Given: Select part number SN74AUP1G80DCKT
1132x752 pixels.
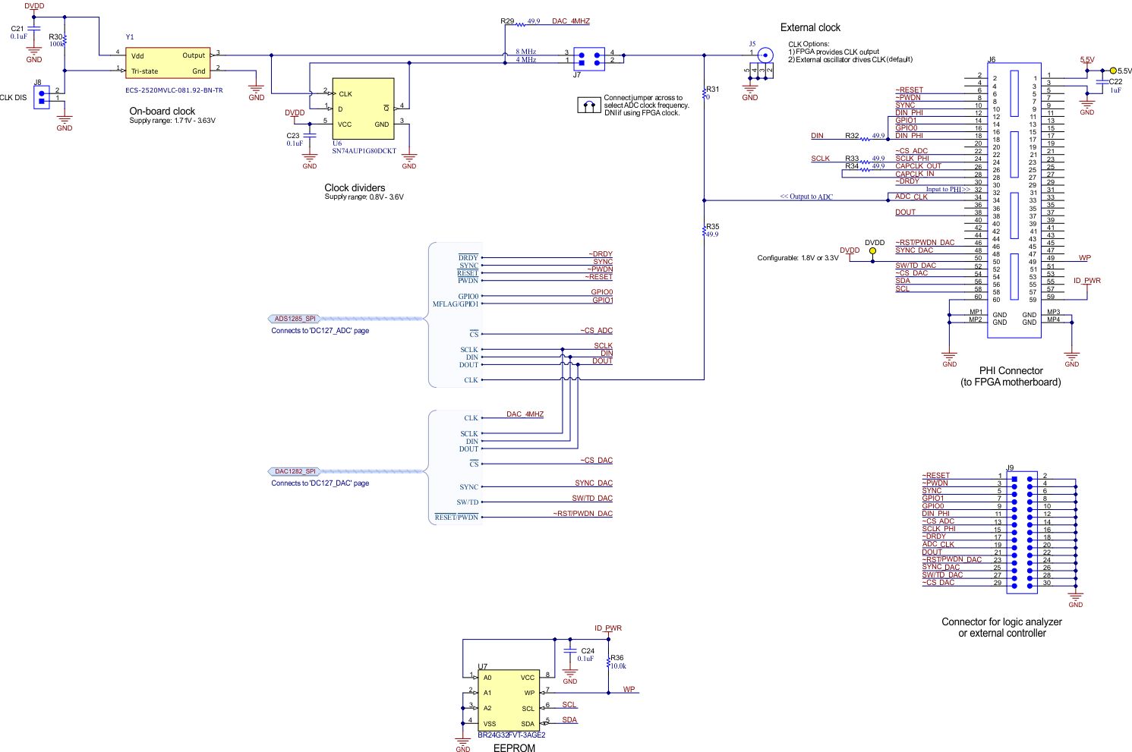Looking at the screenshot, I should [364, 151].
